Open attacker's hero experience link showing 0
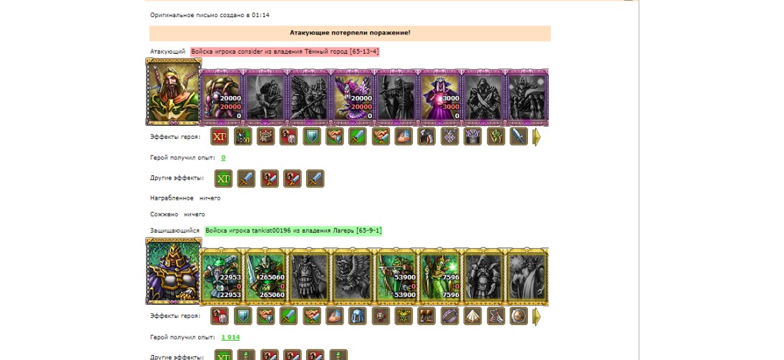 tap(223, 157)
